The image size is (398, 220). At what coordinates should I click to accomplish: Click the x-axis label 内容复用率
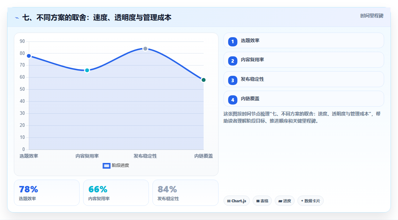(x=87, y=156)
